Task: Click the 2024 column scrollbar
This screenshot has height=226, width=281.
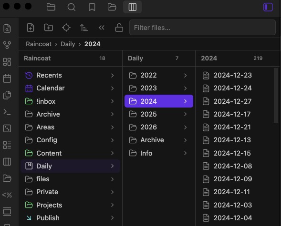Action: pyautogui.click(x=276, y=96)
